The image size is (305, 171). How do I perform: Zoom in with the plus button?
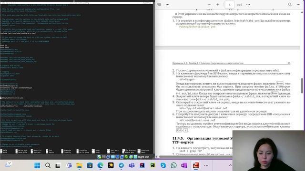(x=218, y=4)
